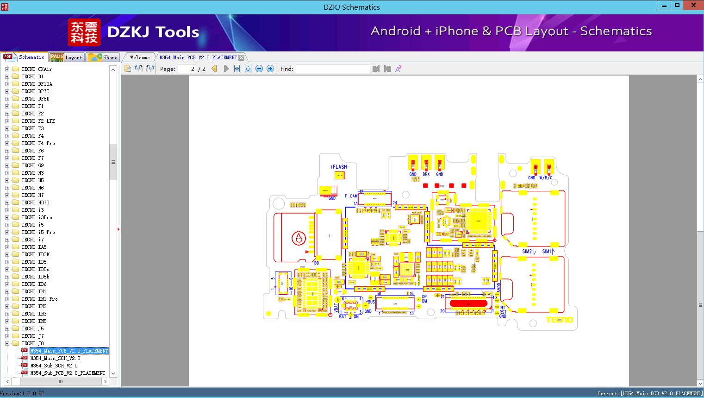
Task: Select the H354_Main_PCB_V2.0_PLACEMENT tree item
Action: 69,351
